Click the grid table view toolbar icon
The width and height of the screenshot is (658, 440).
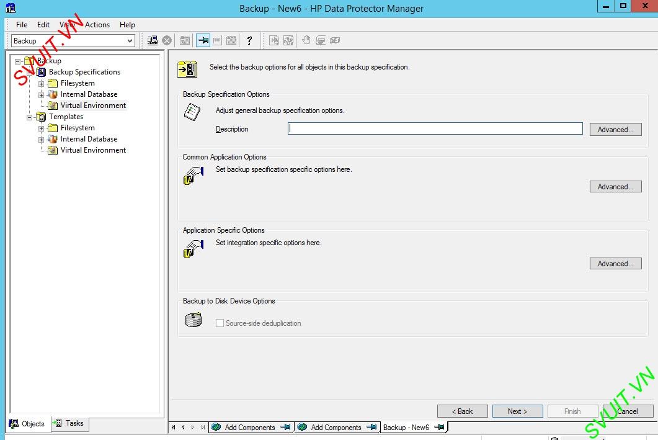point(217,40)
